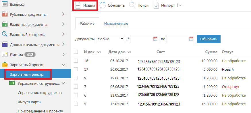The height and width of the screenshot is (113, 251).
Task: Click the blue Обновить button
Action: tap(208, 39)
